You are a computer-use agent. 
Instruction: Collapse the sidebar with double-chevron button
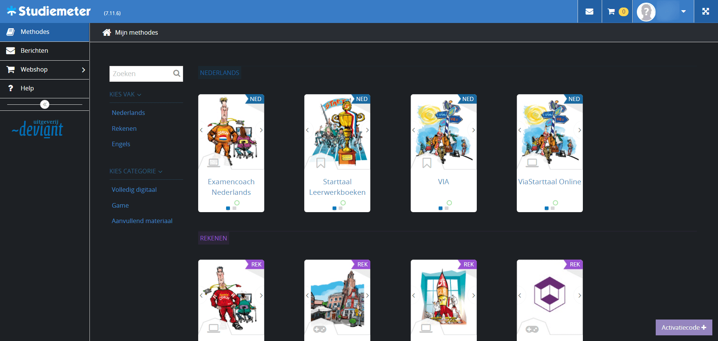pyautogui.click(x=45, y=104)
